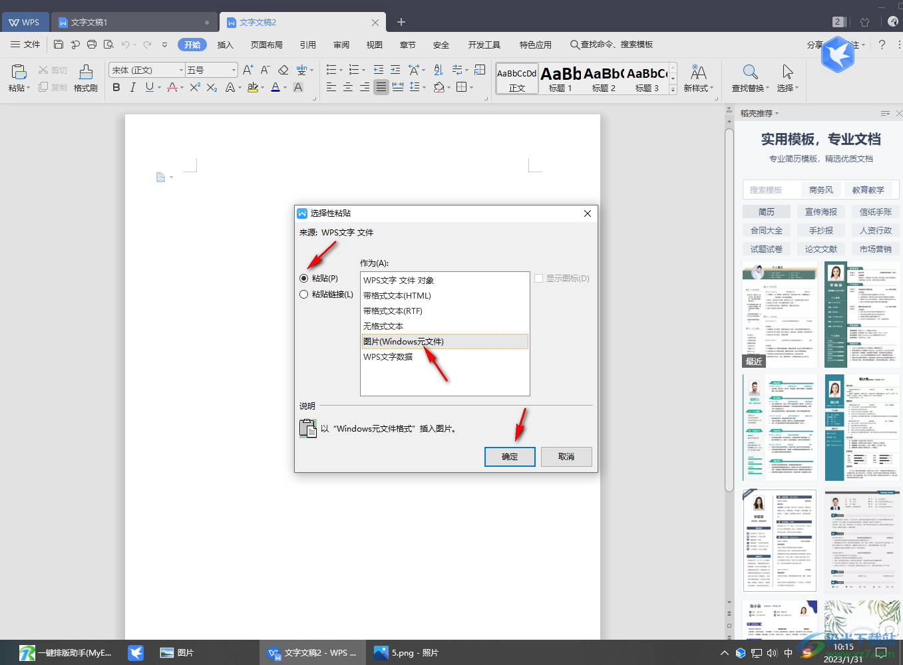
Task: Open the font size 五号 dropdown
Action: 234,70
